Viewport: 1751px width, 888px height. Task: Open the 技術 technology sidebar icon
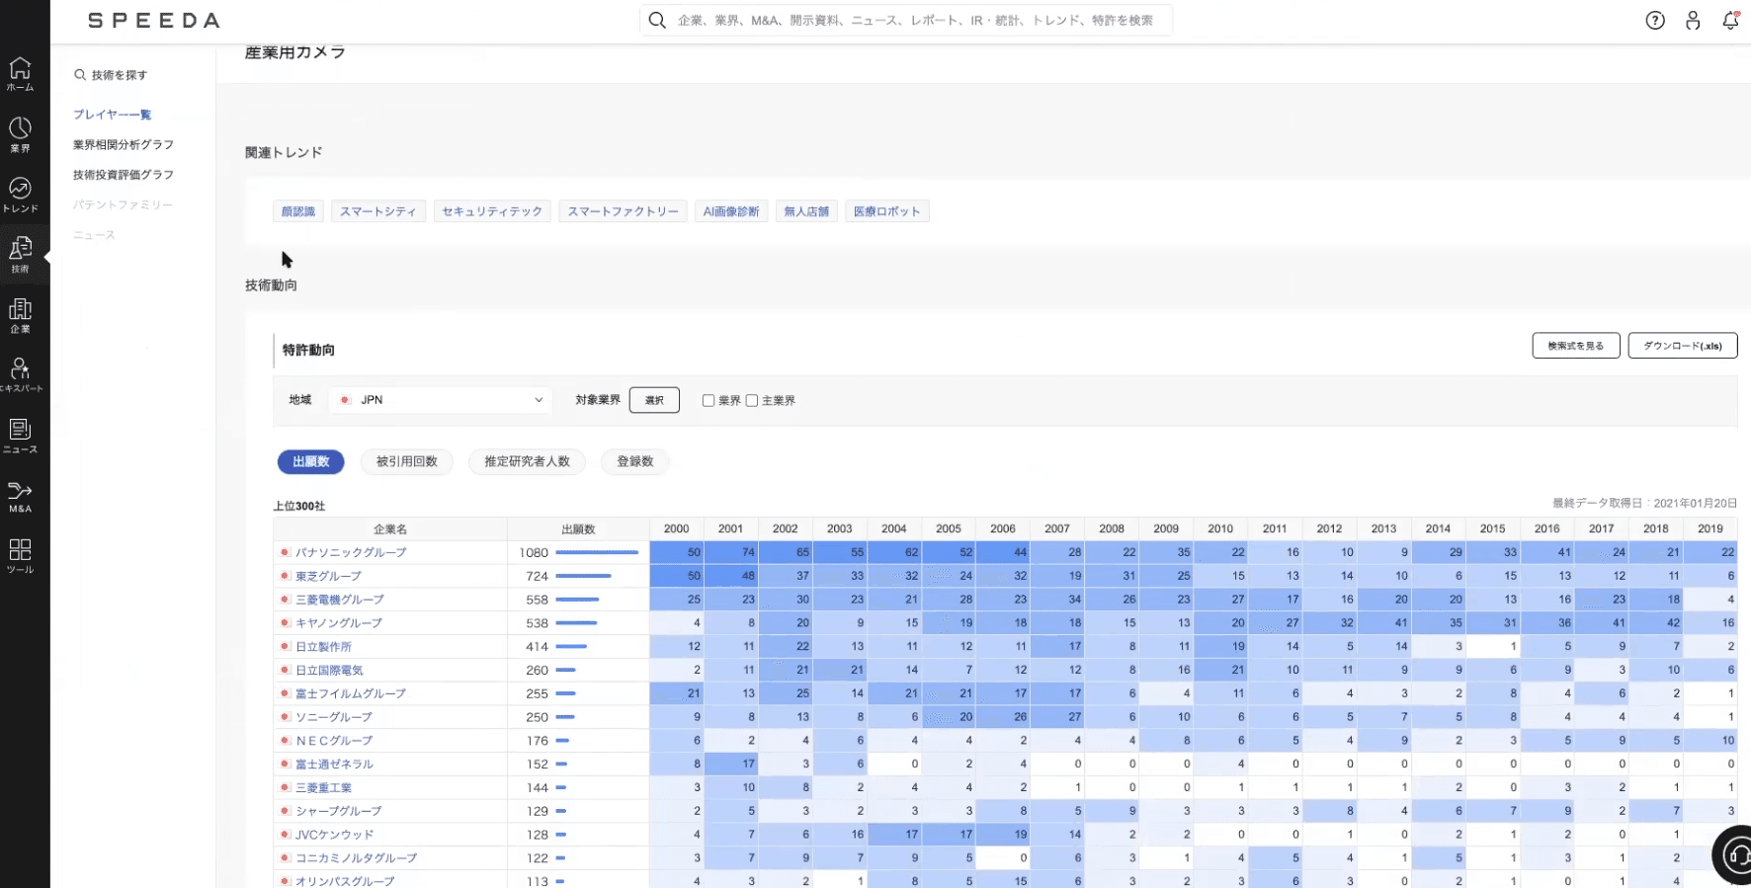coord(20,254)
